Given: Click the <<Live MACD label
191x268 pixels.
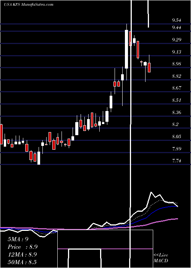Looking at the screenshot, I should pos(161,258).
